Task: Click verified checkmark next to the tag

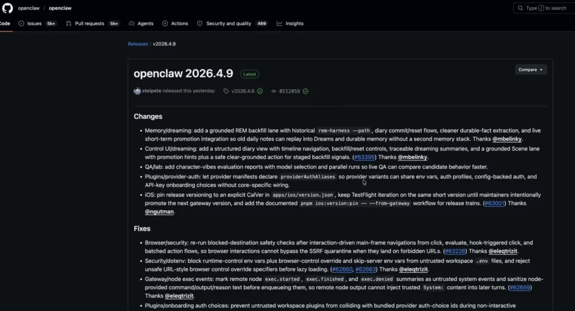Action: (x=260, y=91)
